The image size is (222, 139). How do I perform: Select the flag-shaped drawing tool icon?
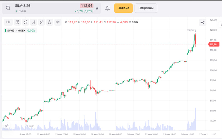pos(41,22)
